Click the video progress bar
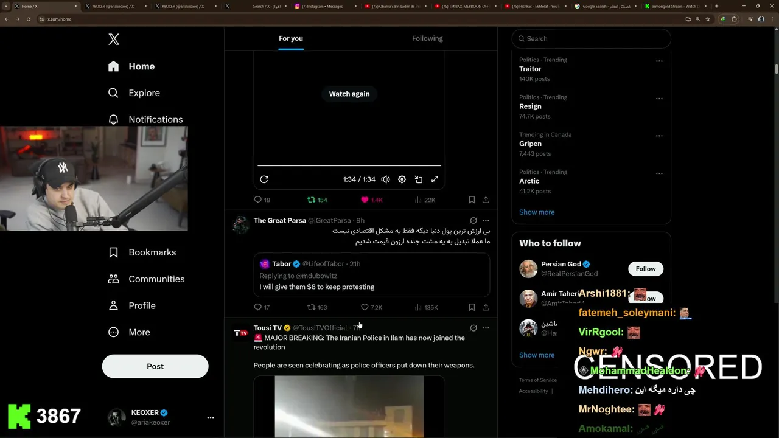The width and height of the screenshot is (779, 438). pos(349,165)
